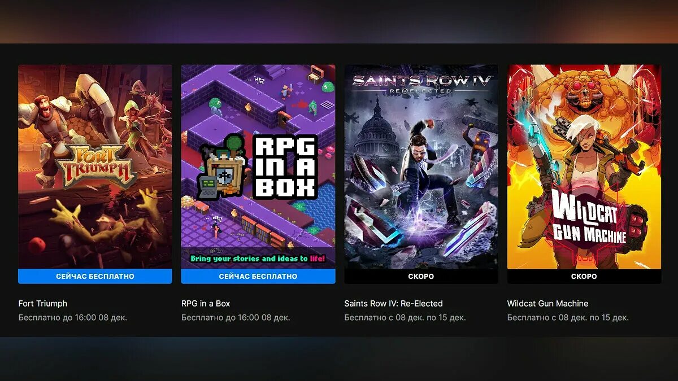Click Saints Row IV free date range text
The width and height of the screenshot is (678, 381).
click(x=405, y=318)
